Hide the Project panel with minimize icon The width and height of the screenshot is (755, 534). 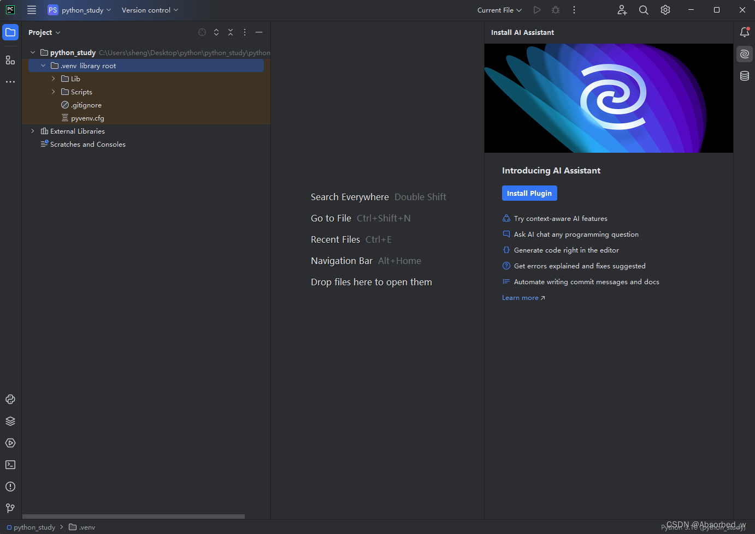[259, 32]
